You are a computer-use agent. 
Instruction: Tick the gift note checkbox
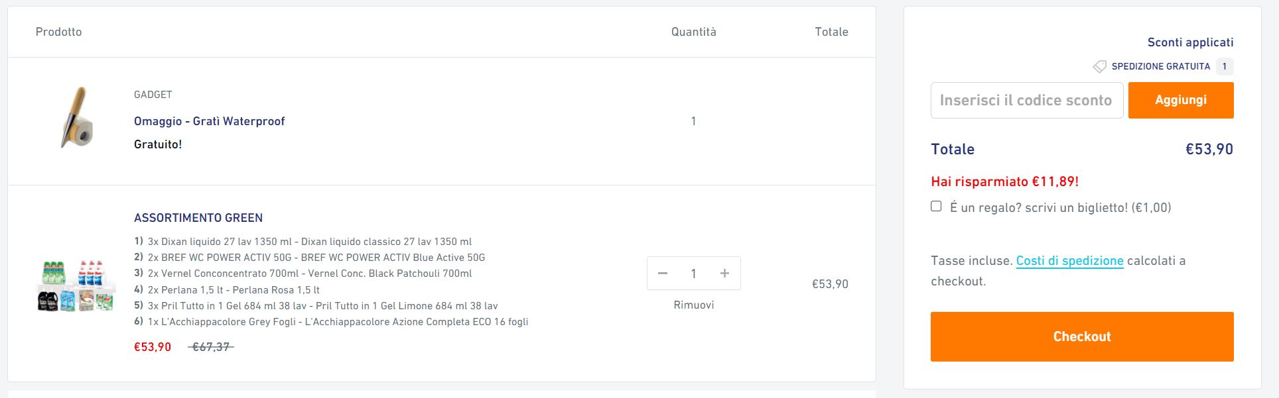(936, 207)
